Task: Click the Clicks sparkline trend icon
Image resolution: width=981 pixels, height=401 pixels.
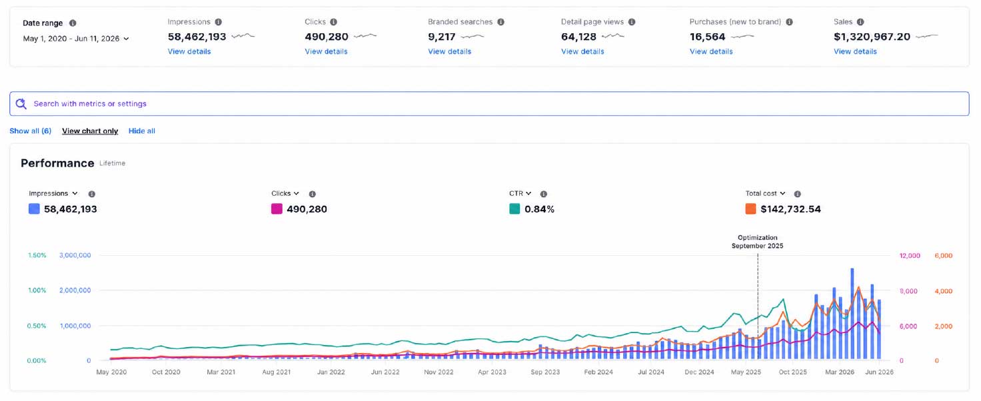Action: tap(365, 36)
